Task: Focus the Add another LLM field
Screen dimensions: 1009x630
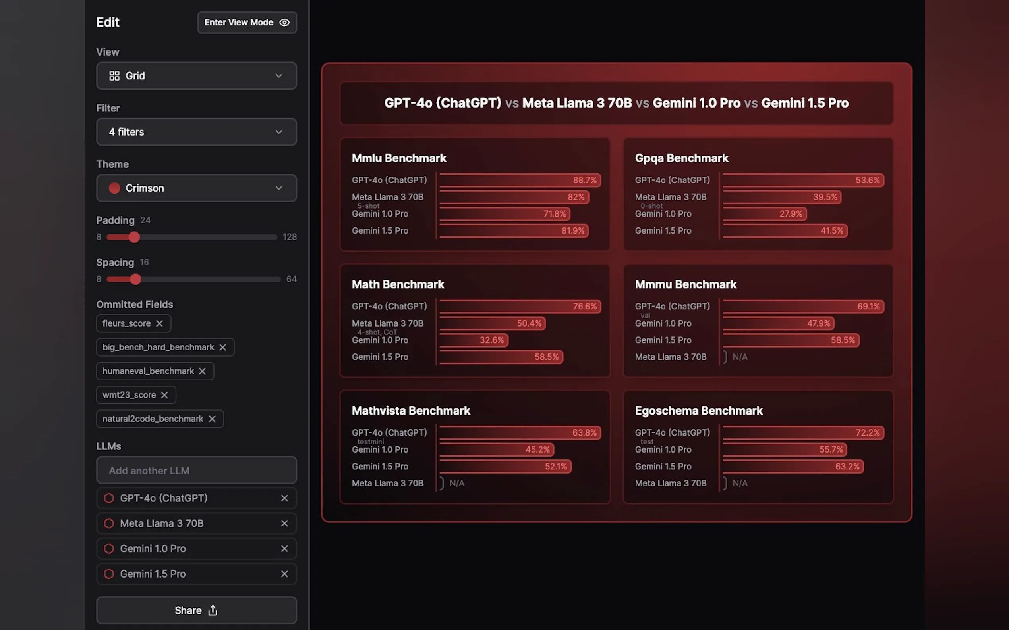Action: coord(196,471)
